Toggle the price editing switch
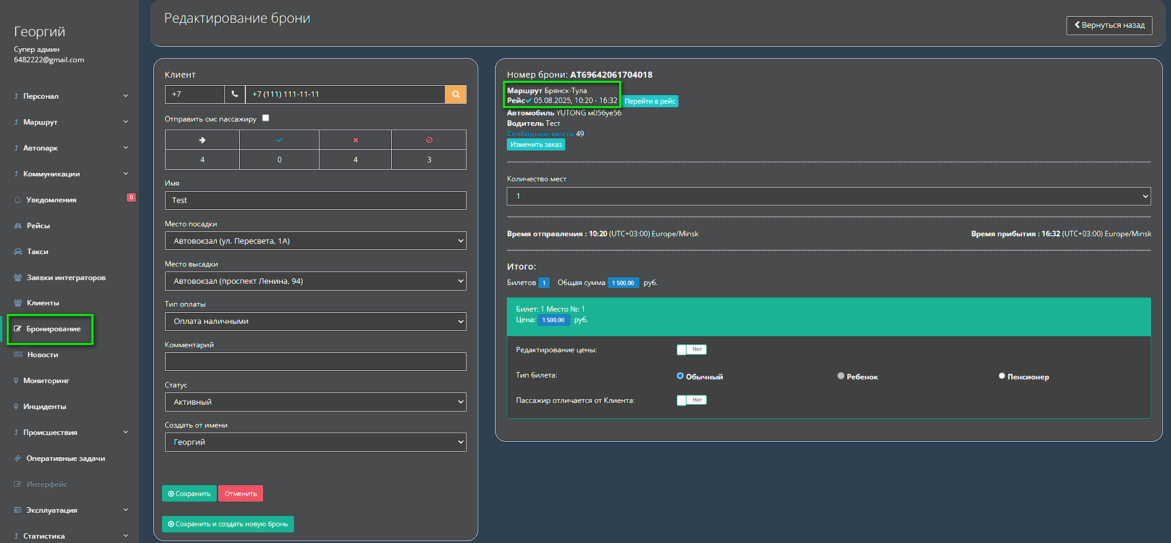Screen dimensions: 1171x543 pos(691,350)
